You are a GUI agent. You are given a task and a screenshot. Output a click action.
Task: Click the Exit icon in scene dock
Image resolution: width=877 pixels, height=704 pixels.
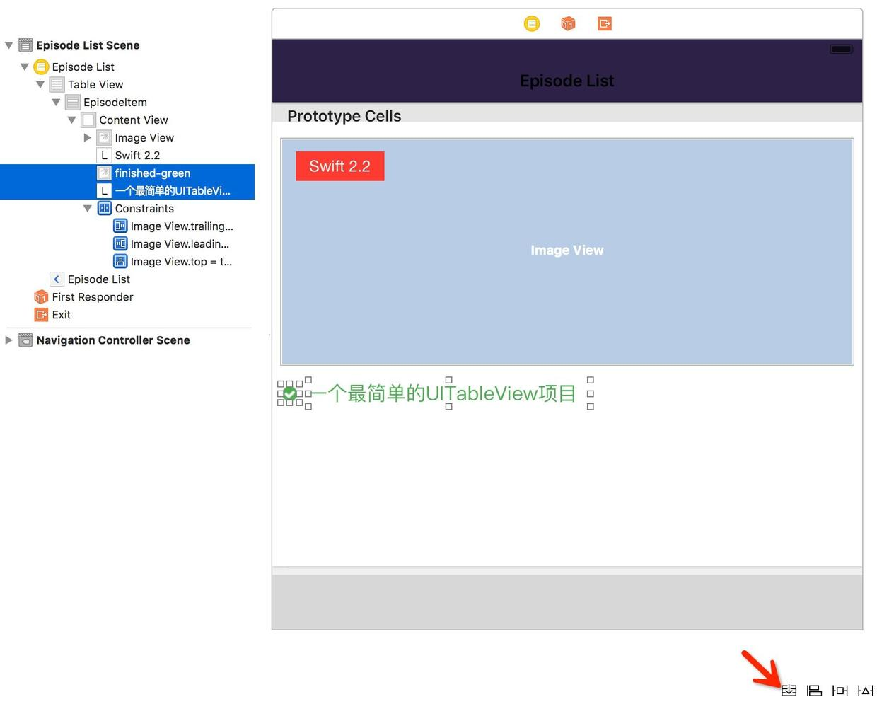[x=605, y=24]
